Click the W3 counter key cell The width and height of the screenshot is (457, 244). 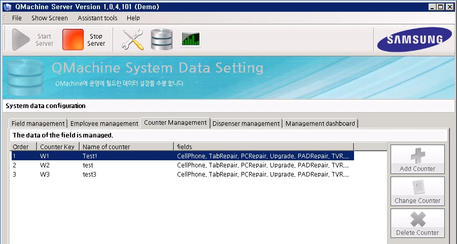45,175
